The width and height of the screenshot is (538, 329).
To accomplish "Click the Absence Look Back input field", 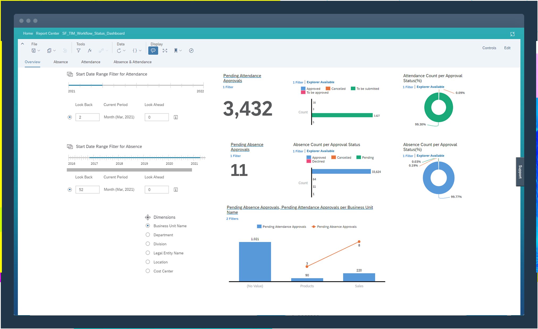I will 87,190.
